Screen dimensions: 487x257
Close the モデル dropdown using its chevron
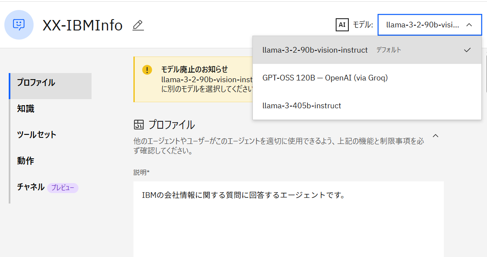click(469, 25)
